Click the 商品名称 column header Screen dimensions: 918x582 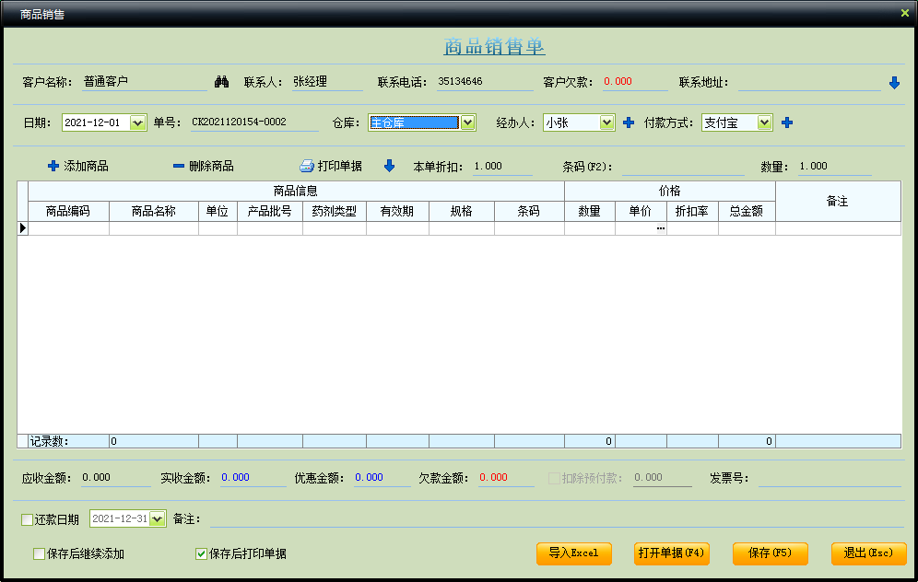coord(154,211)
